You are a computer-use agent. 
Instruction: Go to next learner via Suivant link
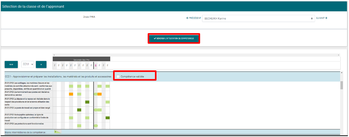click(322, 18)
